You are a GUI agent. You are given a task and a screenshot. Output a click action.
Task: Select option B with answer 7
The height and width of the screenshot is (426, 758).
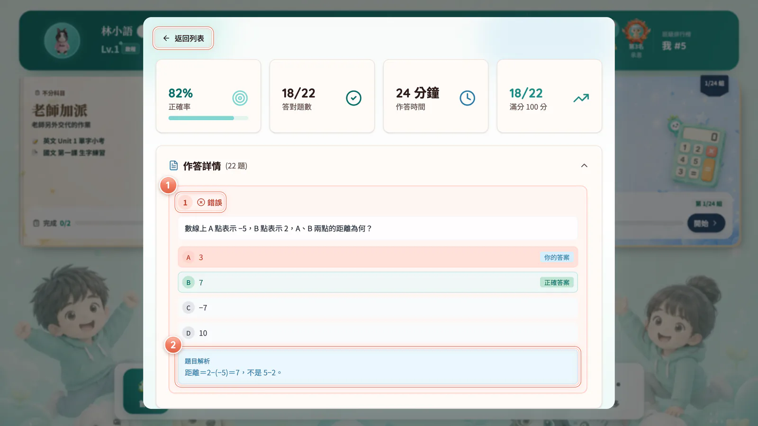tap(378, 283)
